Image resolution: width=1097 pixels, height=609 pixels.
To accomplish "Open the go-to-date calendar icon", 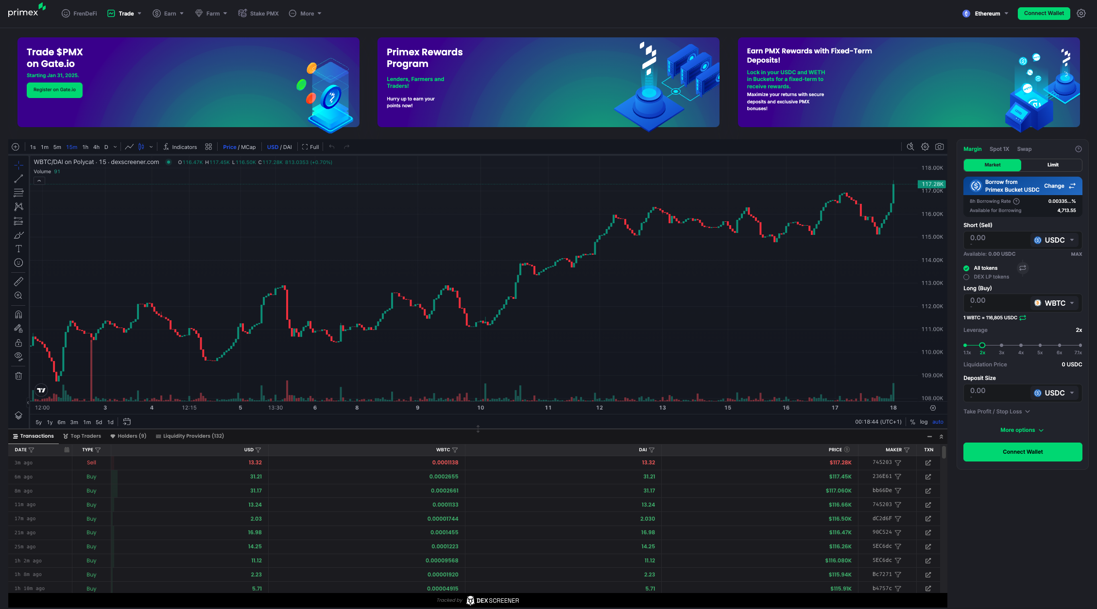I will tap(127, 422).
